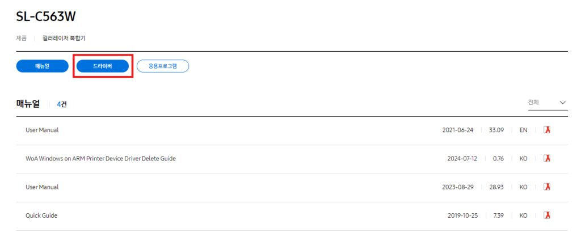The image size is (581, 237).
Task: Expand the dropdown chevron arrow next to 전체
Action: (563, 103)
